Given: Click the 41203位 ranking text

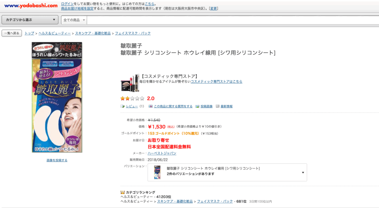Looking at the screenshot, I should point(164,197).
